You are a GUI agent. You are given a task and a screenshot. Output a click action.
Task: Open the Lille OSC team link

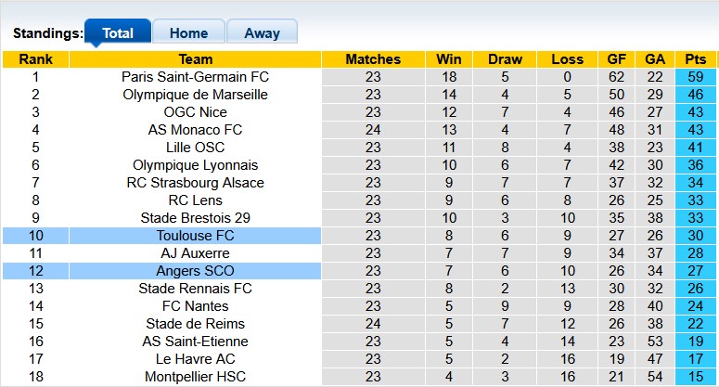[195, 148]
